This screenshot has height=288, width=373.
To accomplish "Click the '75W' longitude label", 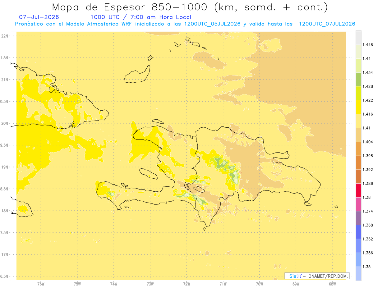I will point(77,284).
